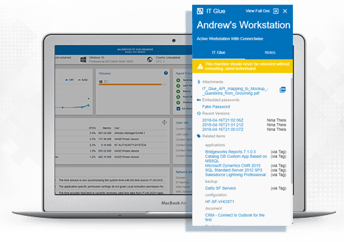Click the side panel vertical scrollbar
344x242 pixels.
click(x=292, y=130)
